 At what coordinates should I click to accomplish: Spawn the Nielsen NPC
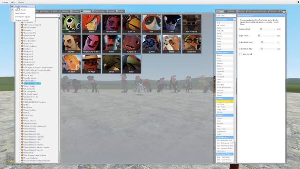pos(112,44)
